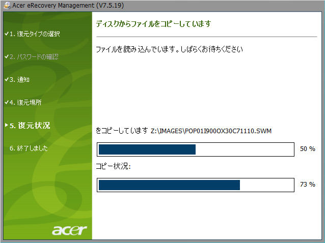Image resolution: width=325 pixels, height=243 pixels.
Task: Click the arrow marker beside 復元状況
Action: tap(7, 125)
